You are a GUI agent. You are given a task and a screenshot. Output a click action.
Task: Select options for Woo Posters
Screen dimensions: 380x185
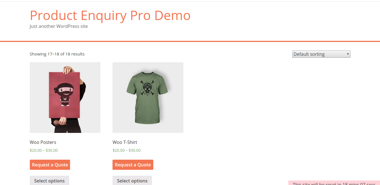pyautogui.click(x=50, y=180)
